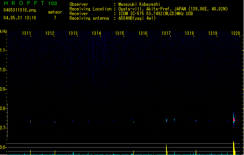Click the 1315 time axis label
Viewport: 244px width, 155px height.
[119, 33]
